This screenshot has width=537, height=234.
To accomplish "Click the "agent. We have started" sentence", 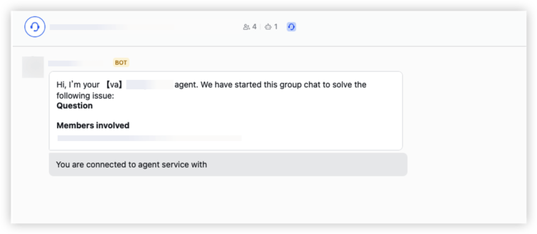I will [x=270, y=85].
